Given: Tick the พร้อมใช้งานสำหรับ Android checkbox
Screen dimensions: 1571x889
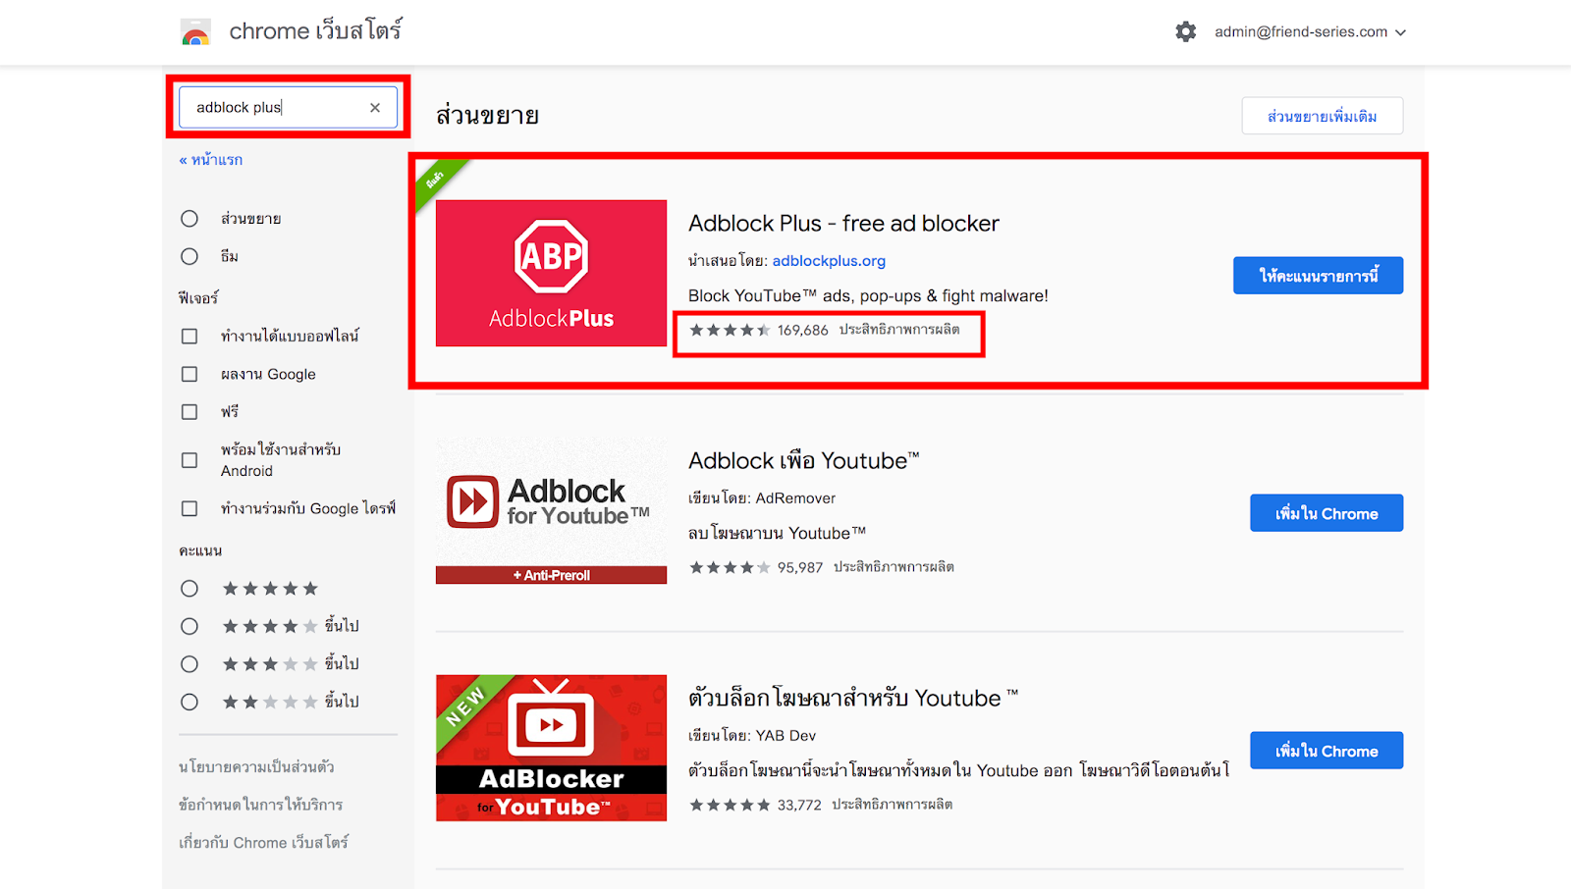Looking at the screenshot, I should pos(190,460).
